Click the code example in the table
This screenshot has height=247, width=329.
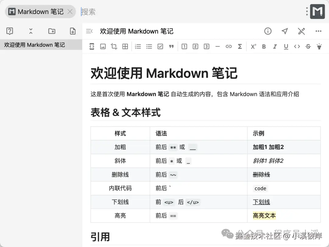pos(260,188)
